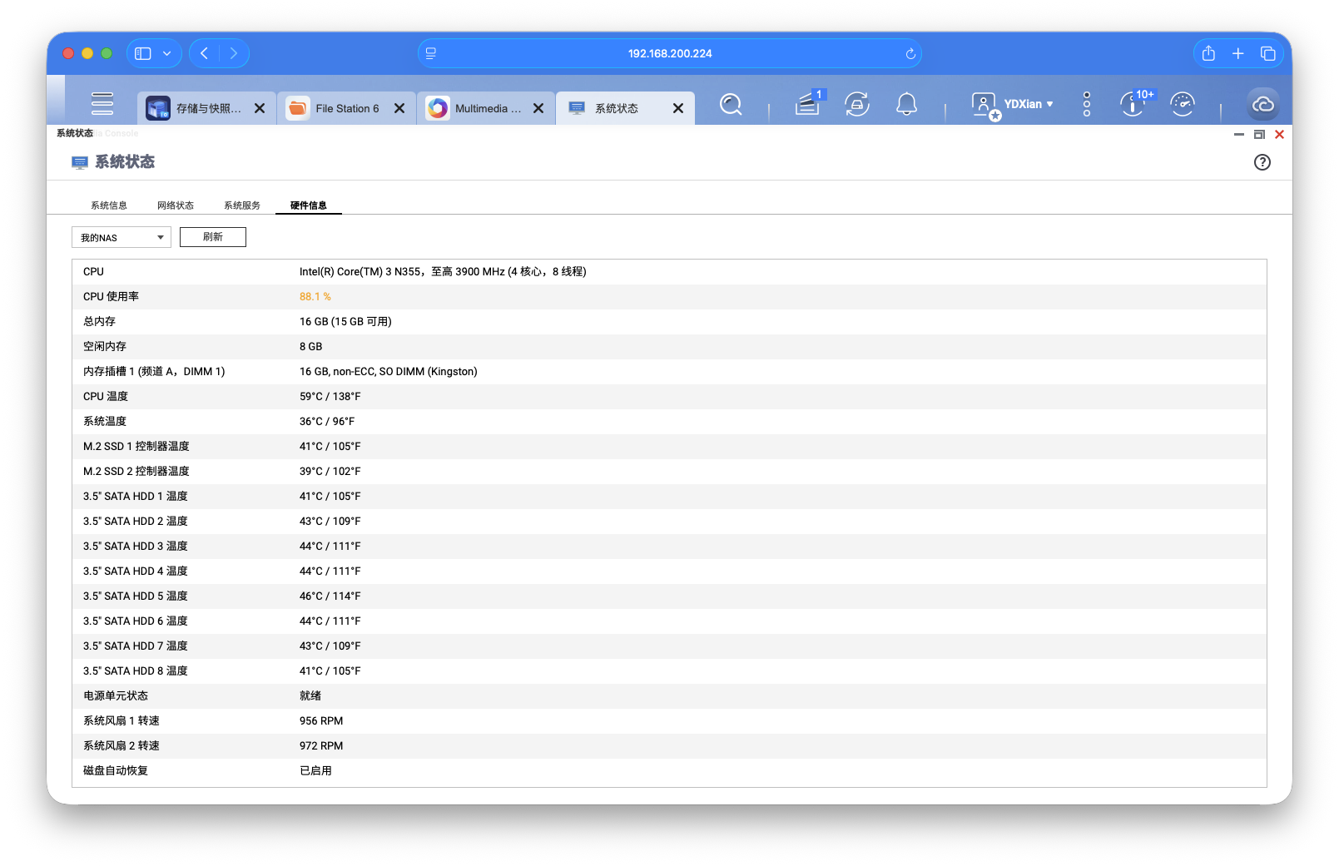The image size is (1339, 866).
Task: Click the QTS search magnifier icon
Action: (731, 105)
